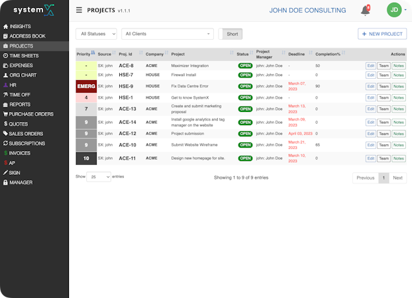
Task: Create a New Project
Action: click(382, 34)
